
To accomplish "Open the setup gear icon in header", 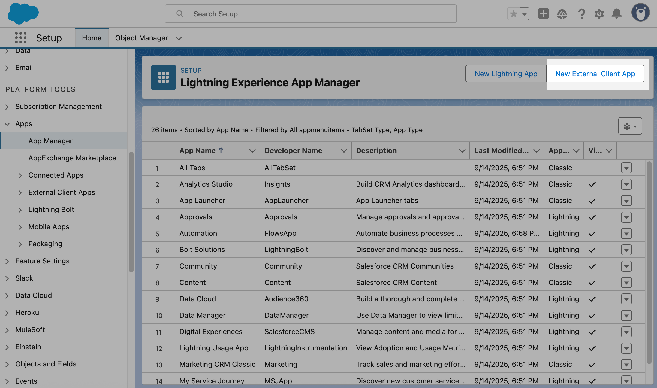I will point(599,14).
